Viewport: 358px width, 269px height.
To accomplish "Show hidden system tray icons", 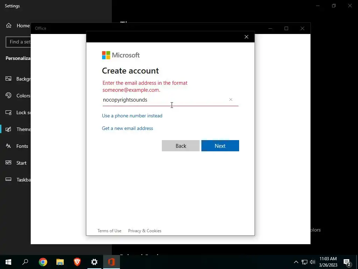I will [x=296, y=262].
